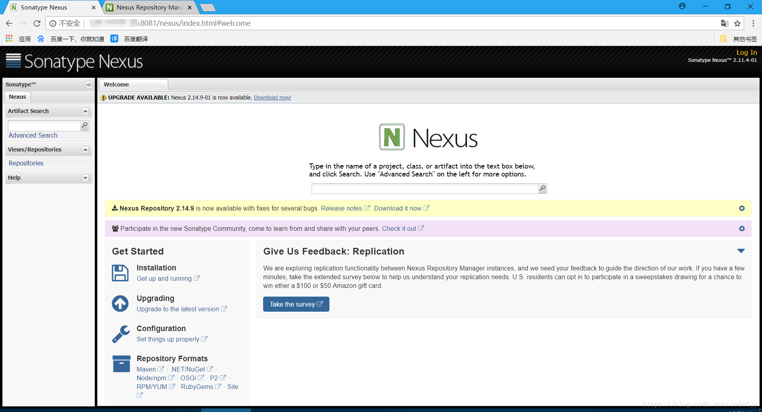This screenshot has width=762, height=412.
Task: Click the green Nexus N logo
Action: click(x=392, y=137)
